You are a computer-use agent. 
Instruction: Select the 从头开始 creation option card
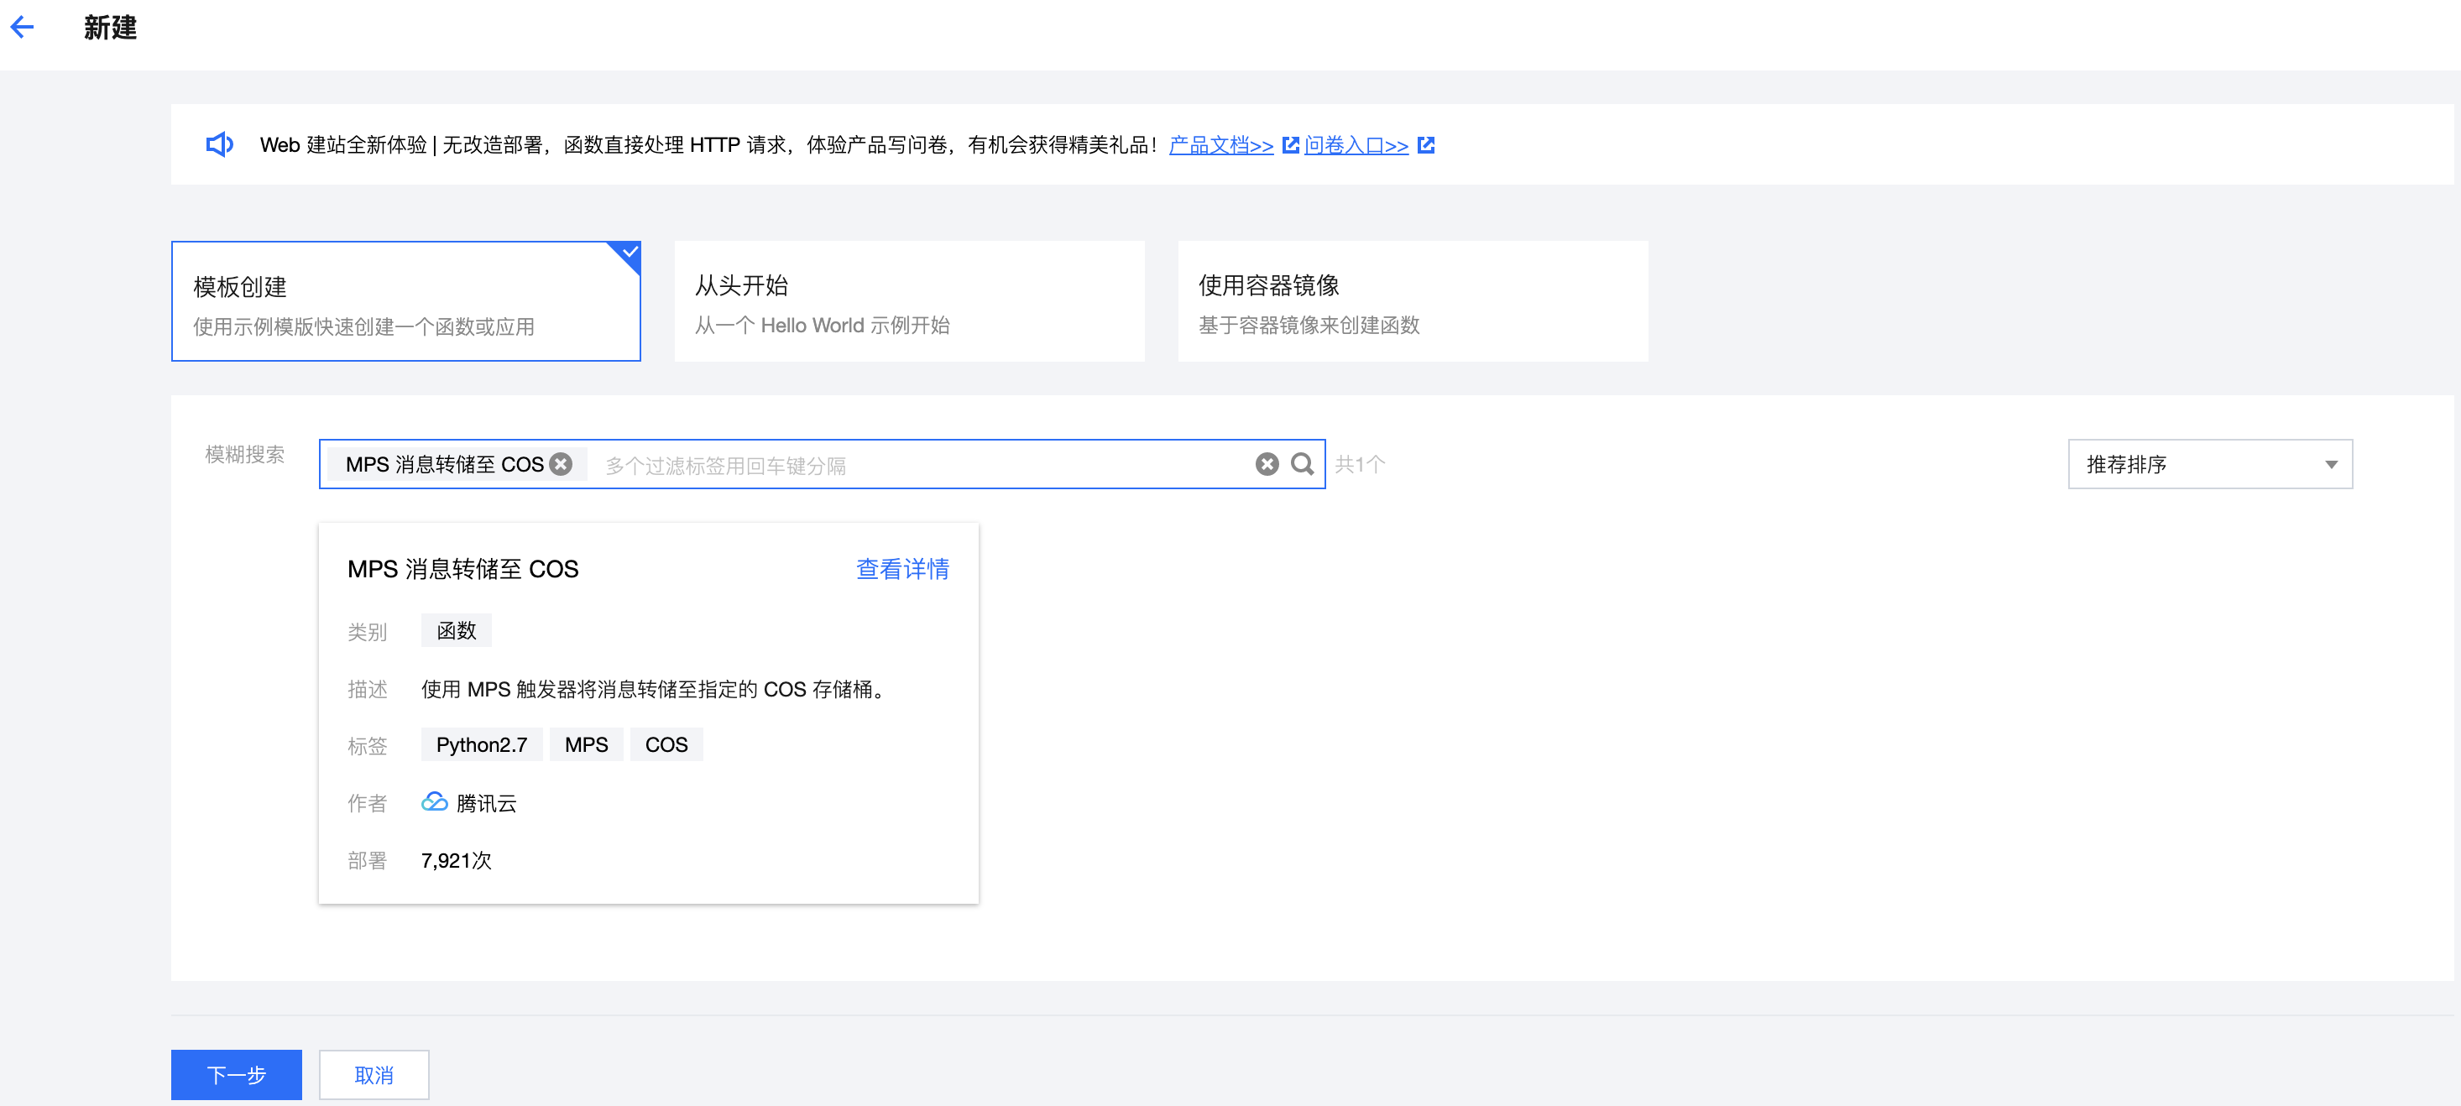click(908, 301)
